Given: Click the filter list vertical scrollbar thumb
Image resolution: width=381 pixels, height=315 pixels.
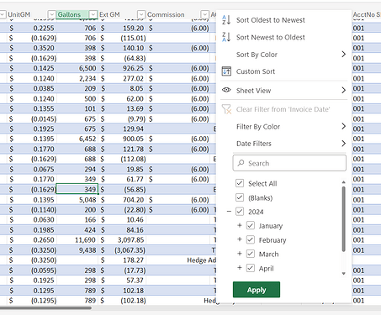Looking at the screenshot, I should [x=344, y=219].
